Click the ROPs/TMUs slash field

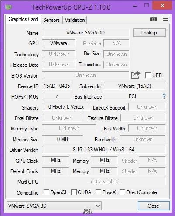click(x=57, y=96)
